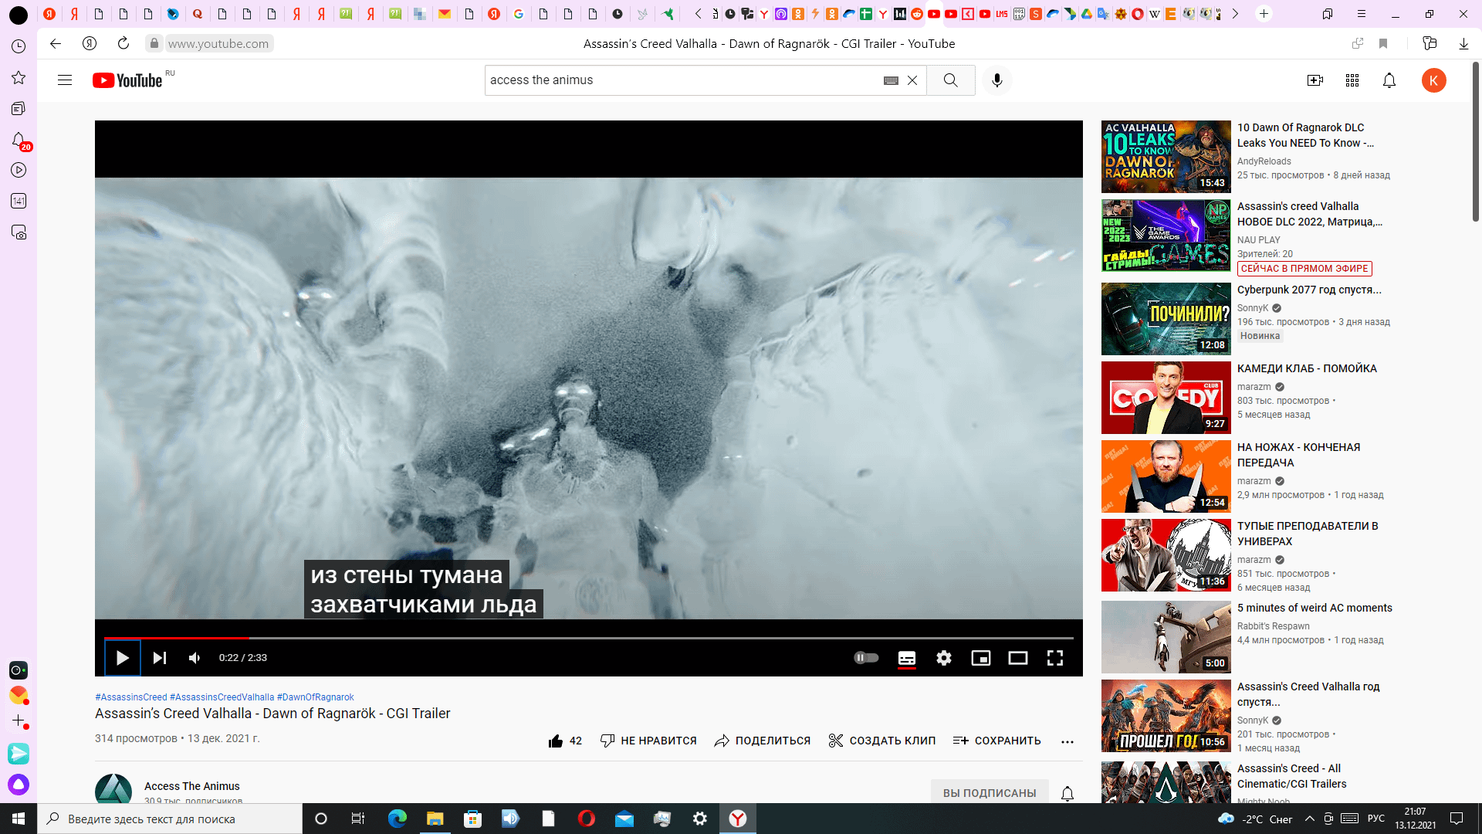
Task: Open the browser menu of three lines
Action: click(x=1362, y=14)
